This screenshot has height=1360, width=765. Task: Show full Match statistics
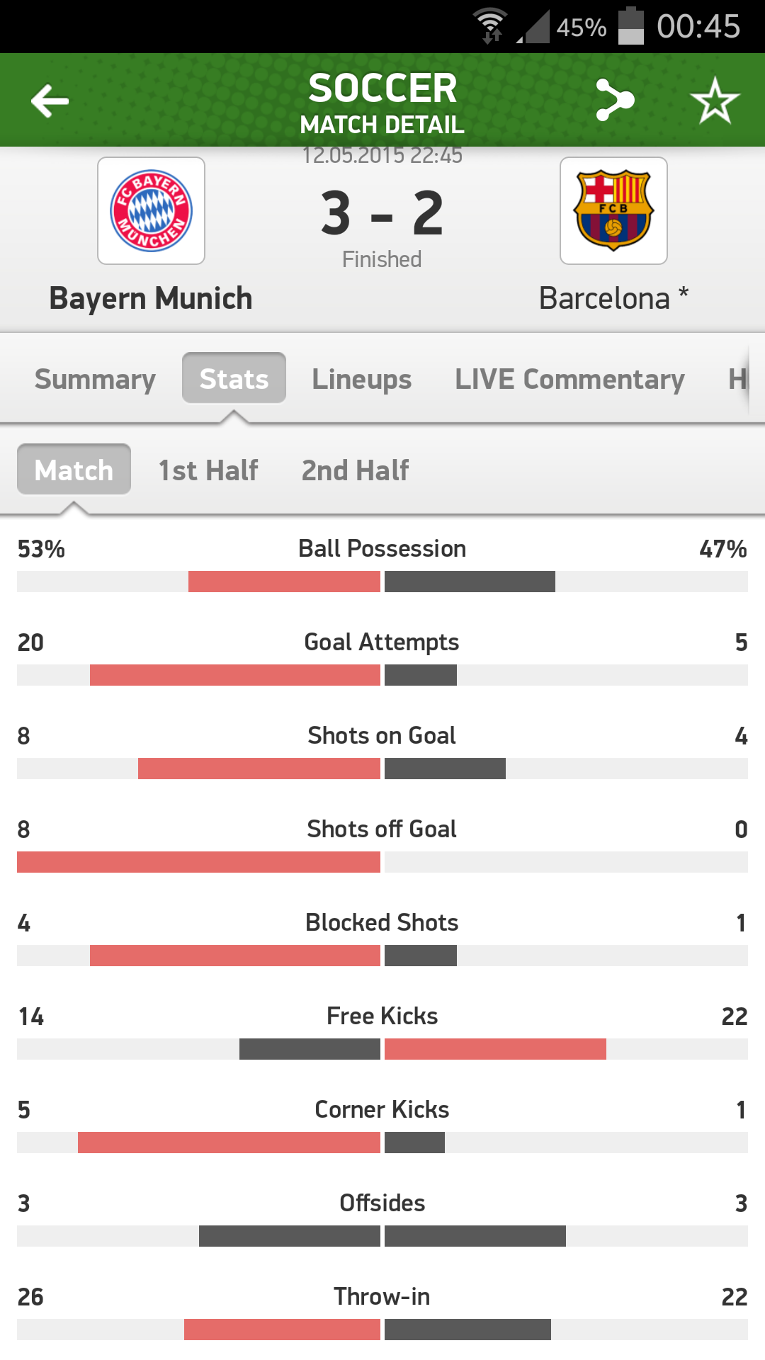pos(74,470)
